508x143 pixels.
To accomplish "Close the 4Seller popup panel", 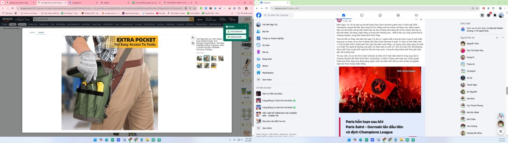I will [245, 26].
